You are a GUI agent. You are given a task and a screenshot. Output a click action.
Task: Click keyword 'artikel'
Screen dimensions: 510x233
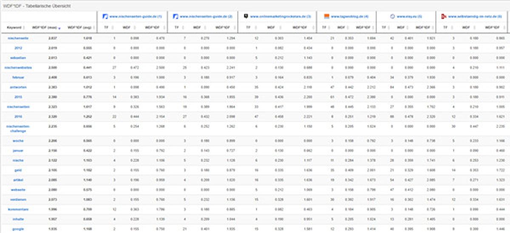[18, 180]
